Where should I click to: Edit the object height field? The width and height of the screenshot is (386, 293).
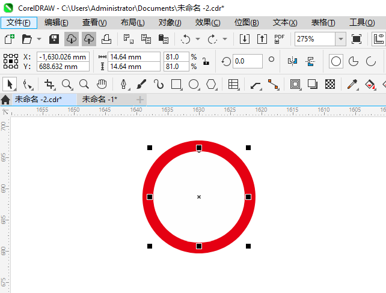tap(134, 67)
